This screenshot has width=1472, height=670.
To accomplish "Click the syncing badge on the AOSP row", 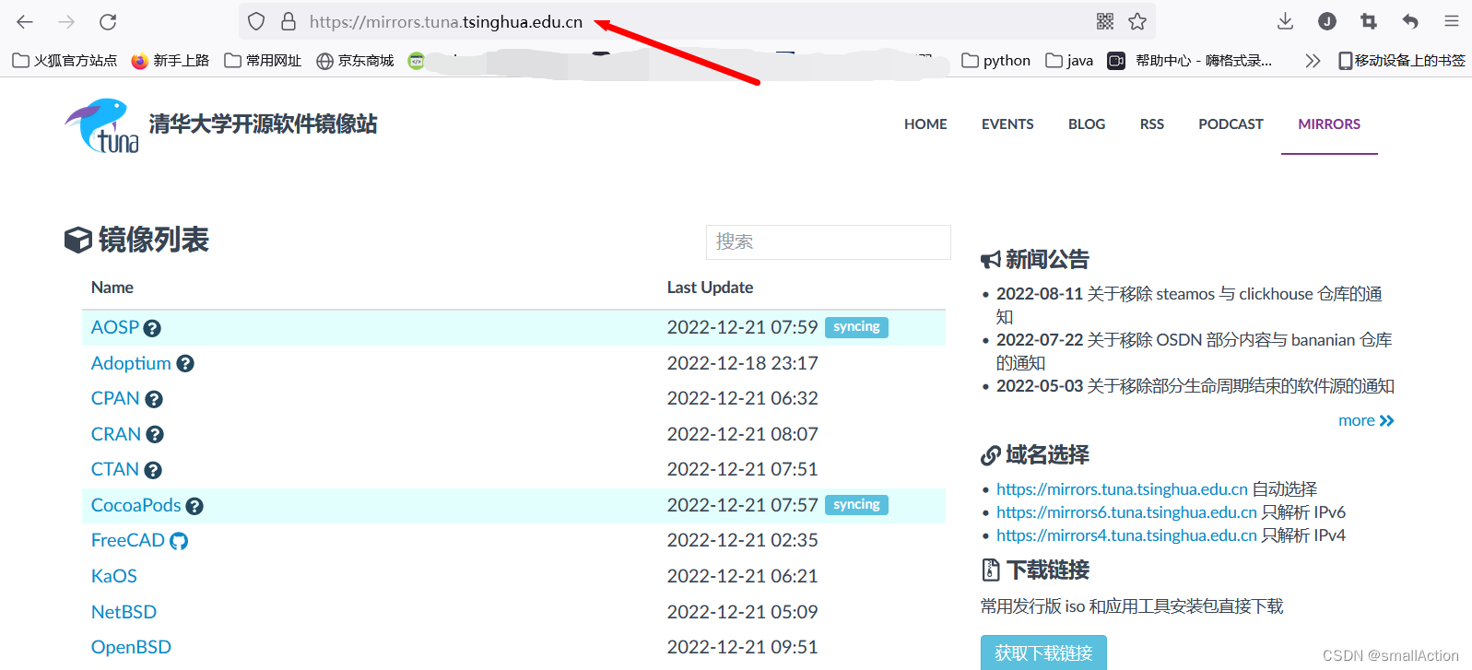I will (856, 327).
